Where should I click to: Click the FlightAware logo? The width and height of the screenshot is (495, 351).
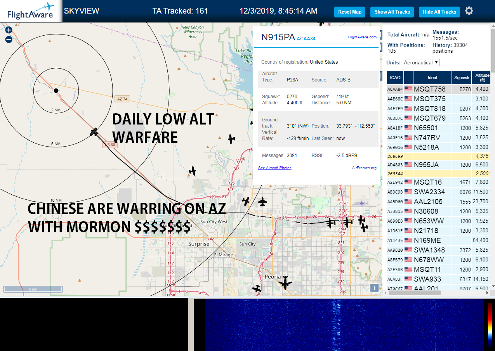(x=31, y=11)
